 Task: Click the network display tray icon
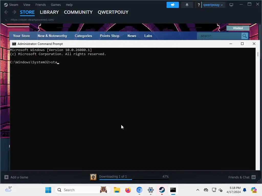tap(214, 190)
